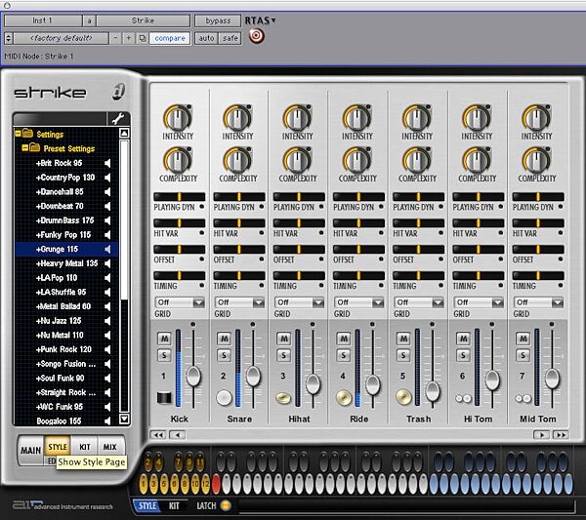This screenshot has width=586, height=520.
Task: Mute the Hi Tom channel
Action: pos(463,339)
